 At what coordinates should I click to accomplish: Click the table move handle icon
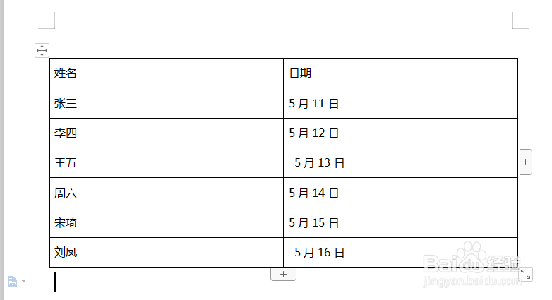click(x=42, y=50)
